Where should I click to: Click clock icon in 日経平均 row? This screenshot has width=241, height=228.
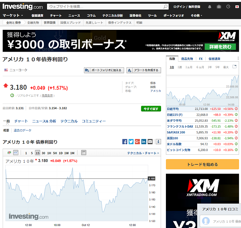[x=236, y=109]
